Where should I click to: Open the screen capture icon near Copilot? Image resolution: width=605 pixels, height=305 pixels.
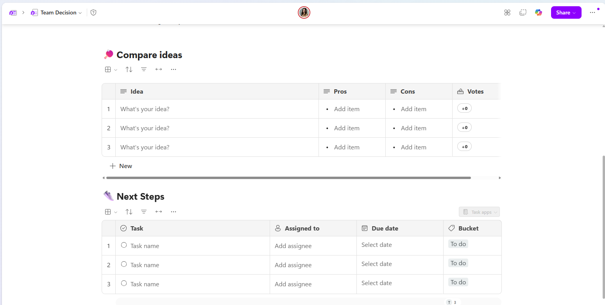pyautogui.click(x=523, y=12)
